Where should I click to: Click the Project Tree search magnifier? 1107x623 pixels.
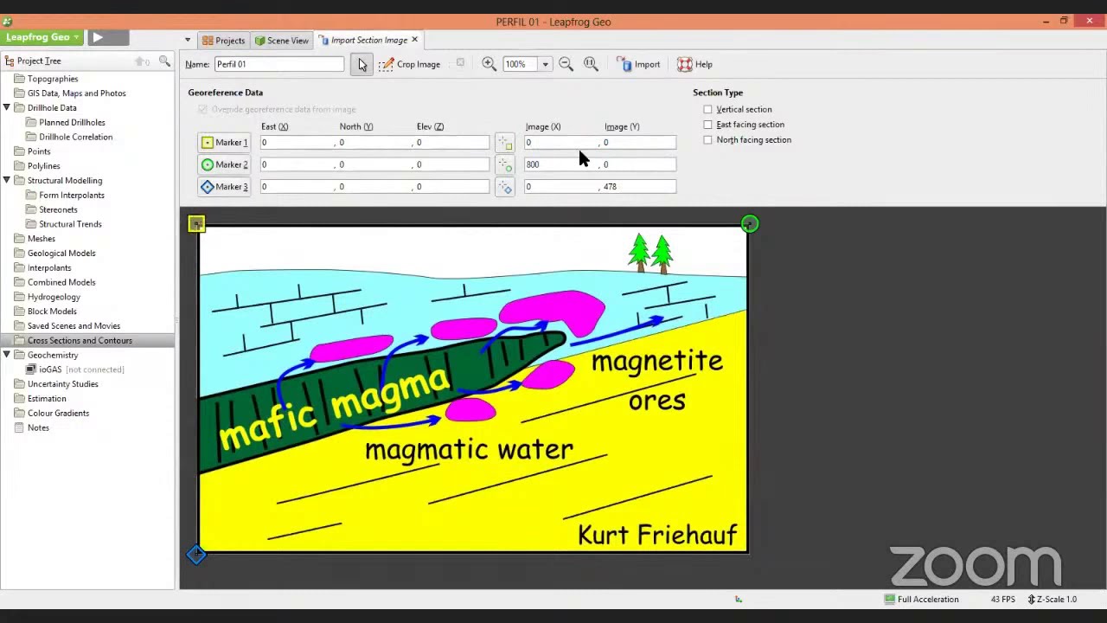point(164,61)
